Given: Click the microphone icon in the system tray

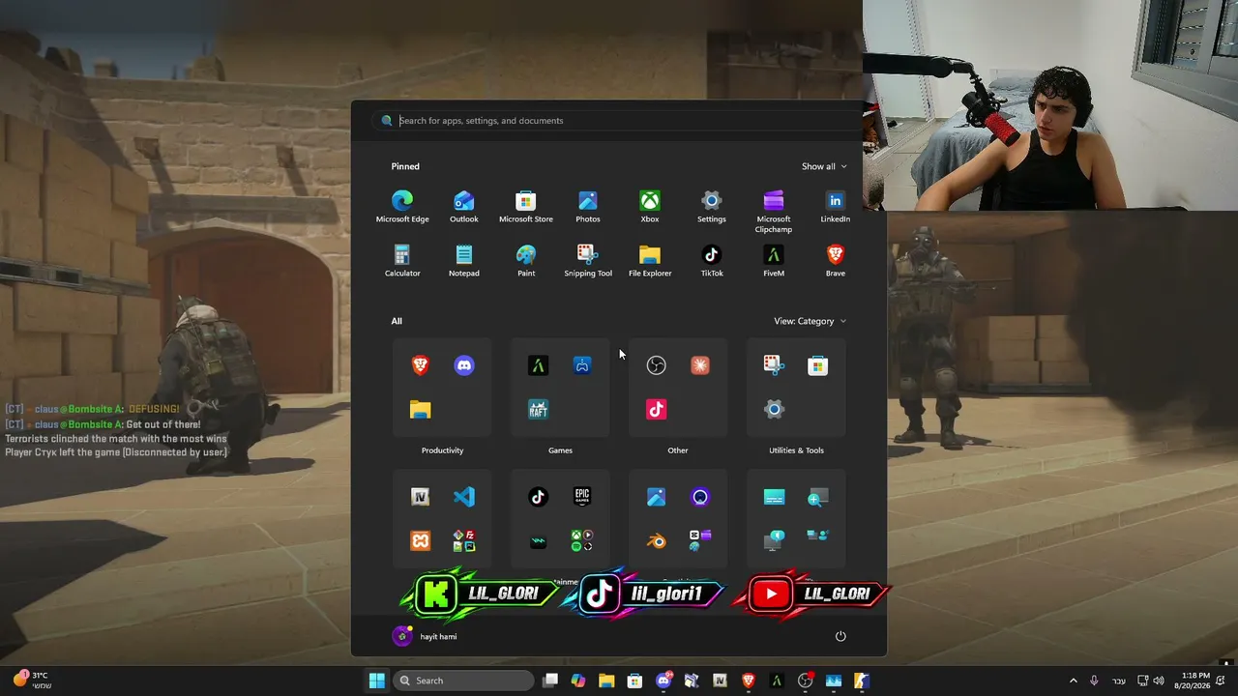Looking at the screenshot, I should click(1094, 681).
